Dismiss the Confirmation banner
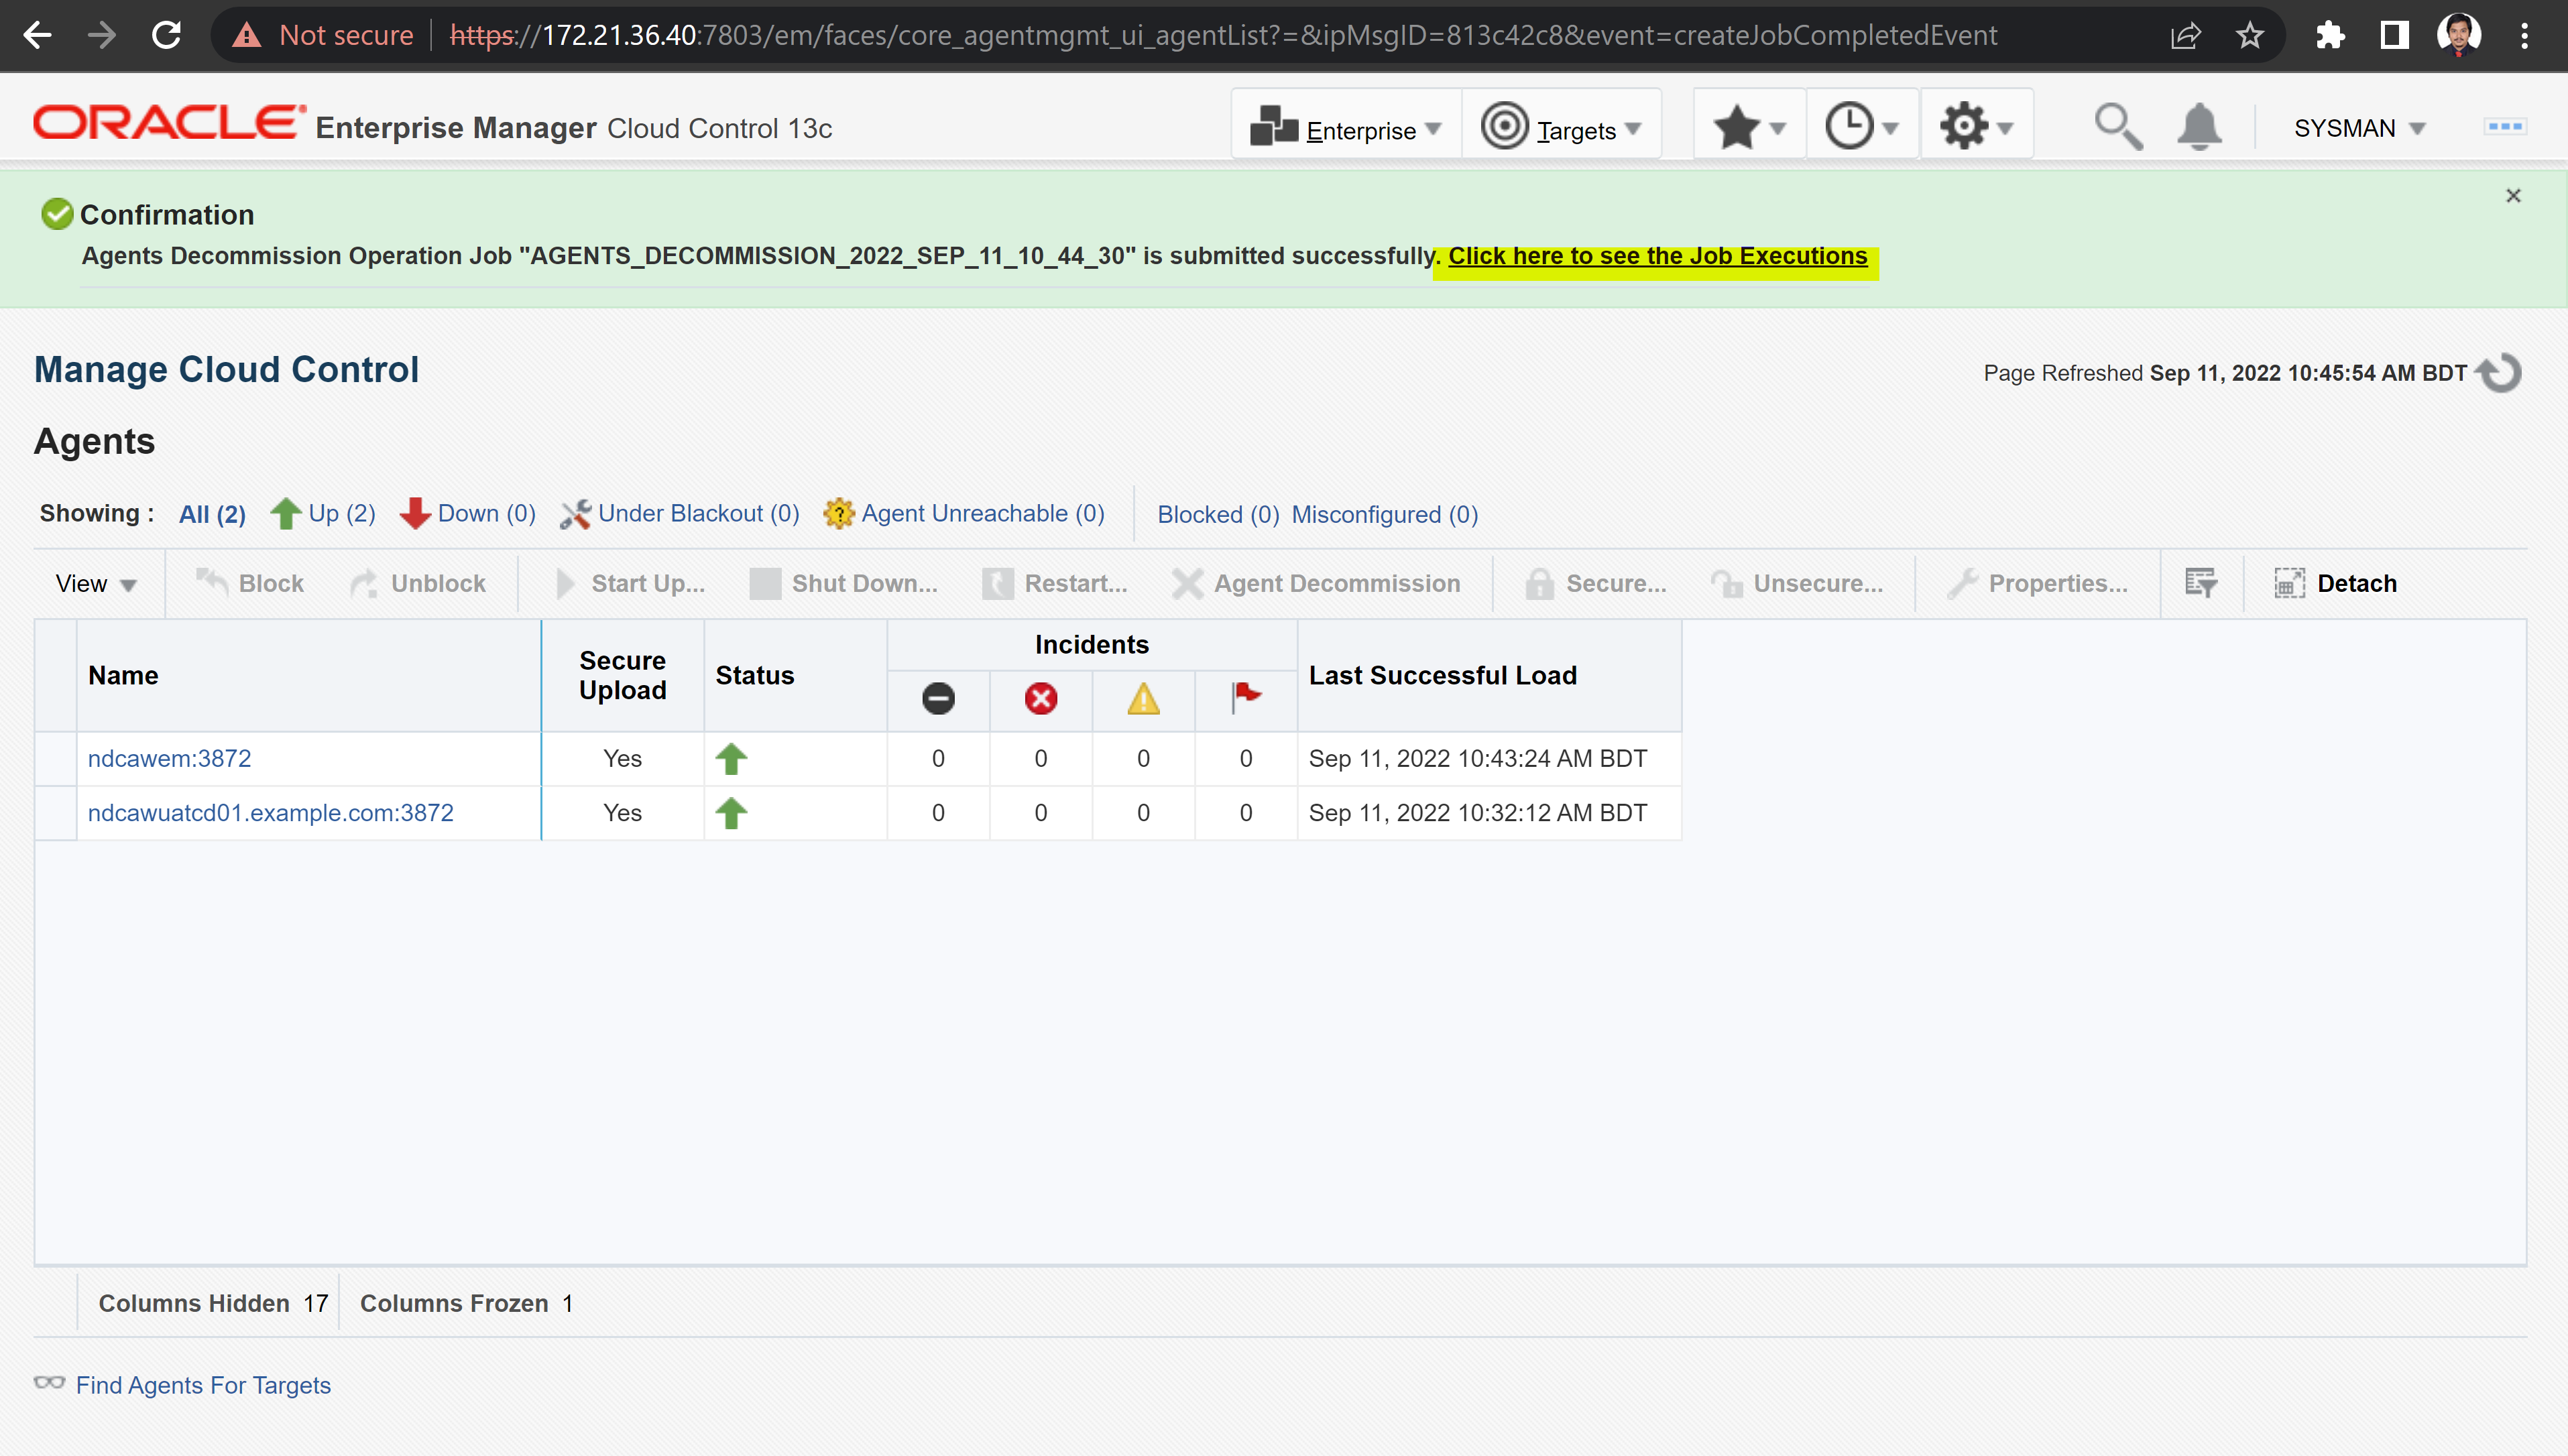This screenshot has width=2568, height=1456. 2513,196
